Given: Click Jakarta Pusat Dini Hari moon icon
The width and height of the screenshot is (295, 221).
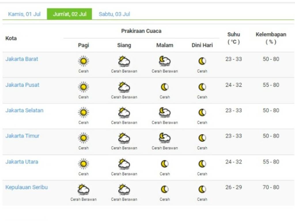Looking at the screenshot, I should [x=202, y=87].
